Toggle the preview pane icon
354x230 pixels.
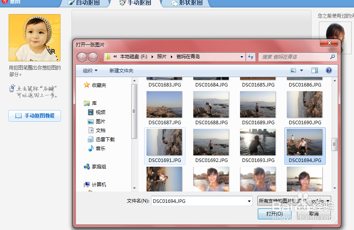point(314,70)
